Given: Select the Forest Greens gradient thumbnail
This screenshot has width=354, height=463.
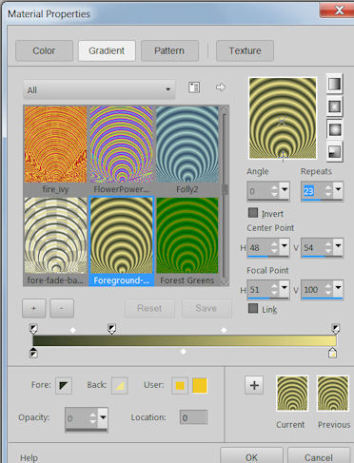Looking at the screenshot, I should (x=187, y=236).
